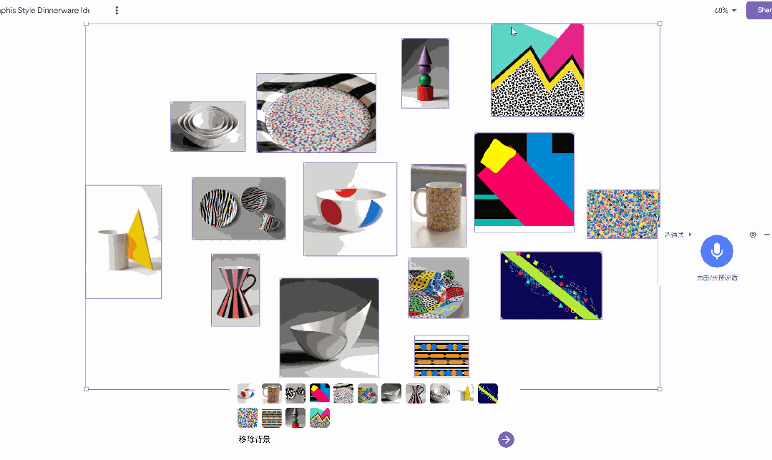Open the three-dot more options menu
Image resolution: width=772 pixels, height=460 pixels.
coord(117,10)
